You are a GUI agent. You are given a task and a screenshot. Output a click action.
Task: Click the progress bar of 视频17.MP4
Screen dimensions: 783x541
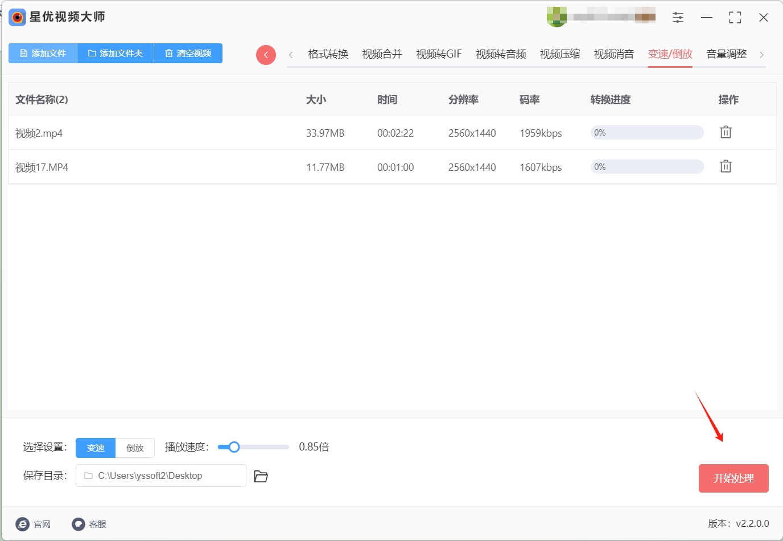pyautogui.click(x=647, y=167)
